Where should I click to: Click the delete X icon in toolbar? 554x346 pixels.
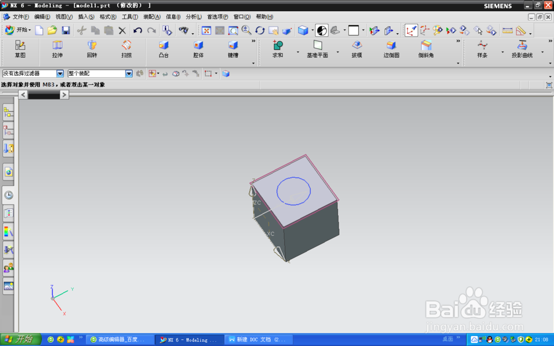122,30
